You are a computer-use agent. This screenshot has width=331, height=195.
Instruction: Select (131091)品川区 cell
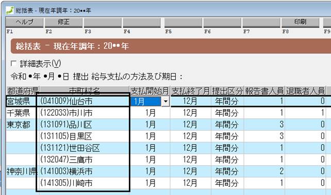pyautogui.click(x=85, y=125)
